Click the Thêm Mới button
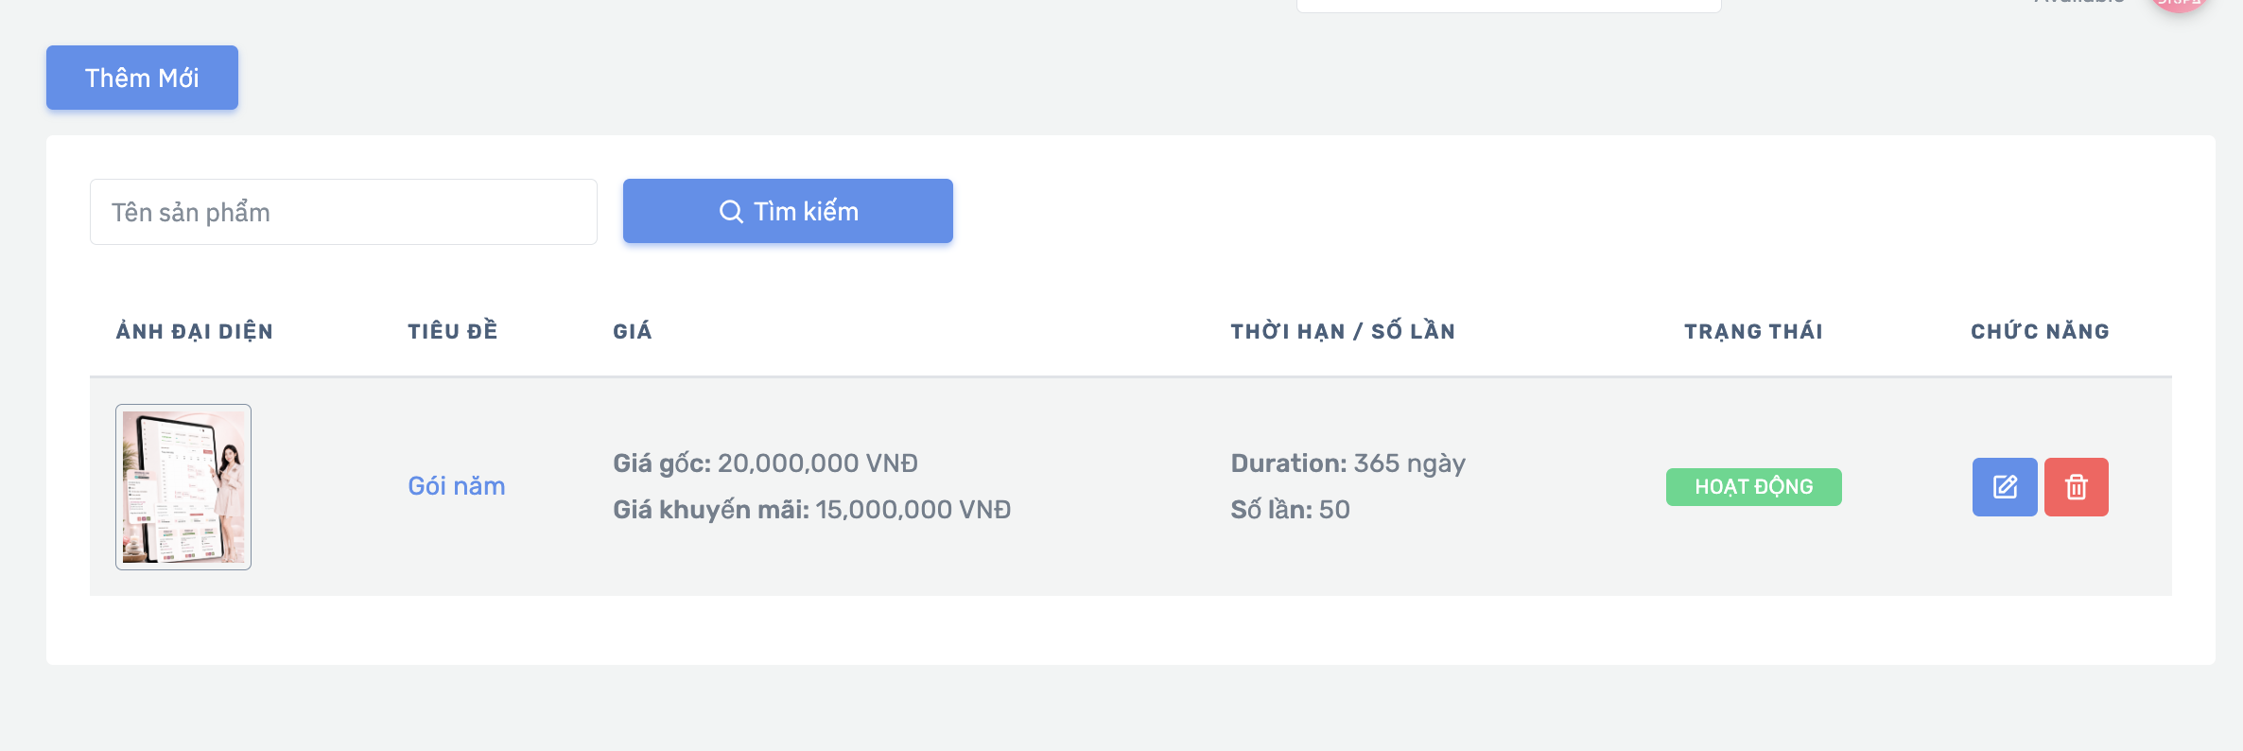Screen dimensions: 2243x751 tap(142, 78)
